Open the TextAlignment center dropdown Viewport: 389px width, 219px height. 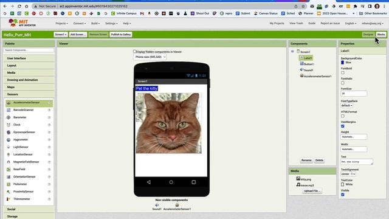pyautogui.click(x=348, y=174)
